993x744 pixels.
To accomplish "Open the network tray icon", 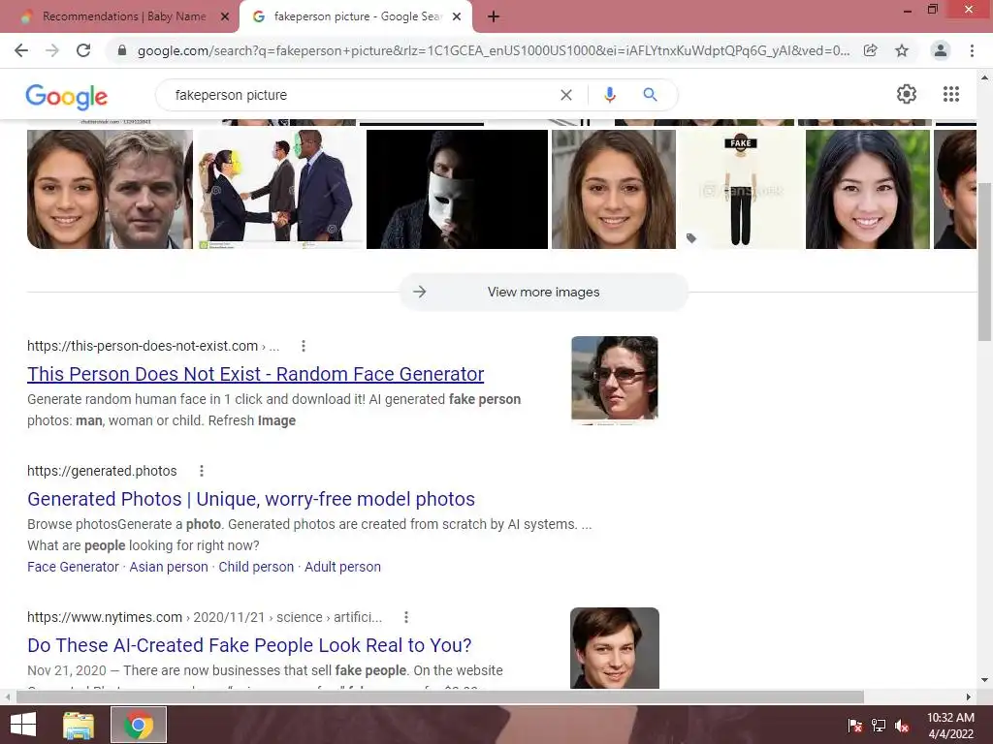I will pos(879,727).
